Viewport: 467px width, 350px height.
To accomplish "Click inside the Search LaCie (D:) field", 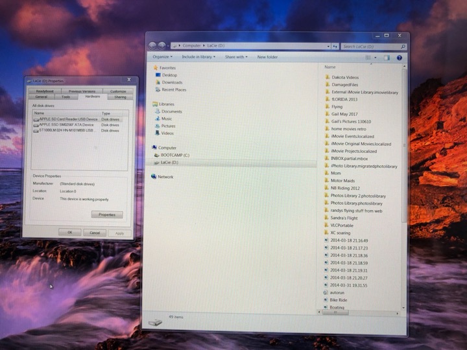I will pos(371,47).
